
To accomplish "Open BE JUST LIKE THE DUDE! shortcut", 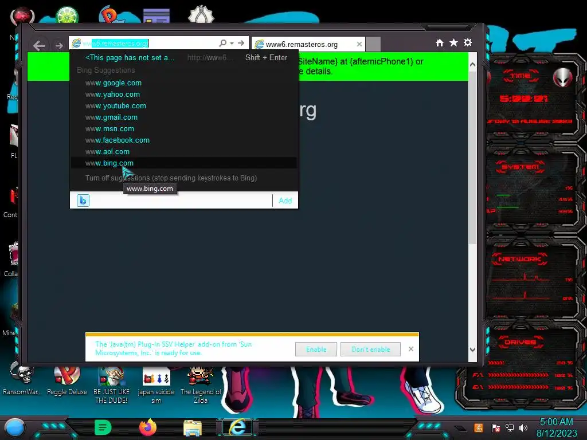I will click(x=112, y=386).
